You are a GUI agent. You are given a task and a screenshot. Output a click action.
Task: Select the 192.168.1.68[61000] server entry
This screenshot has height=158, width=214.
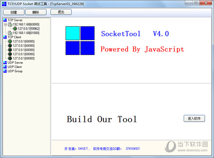coord(26,33)
